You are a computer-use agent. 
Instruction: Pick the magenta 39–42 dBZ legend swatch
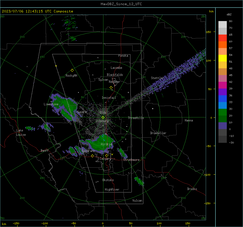click(222, 85)
